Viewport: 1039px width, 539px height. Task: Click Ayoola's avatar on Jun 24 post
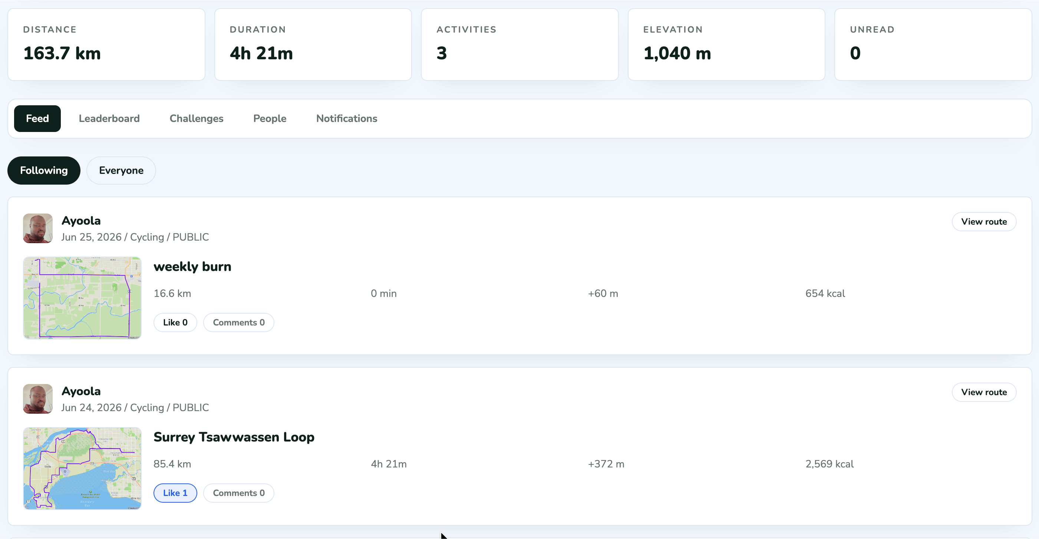tap(38, 399)
